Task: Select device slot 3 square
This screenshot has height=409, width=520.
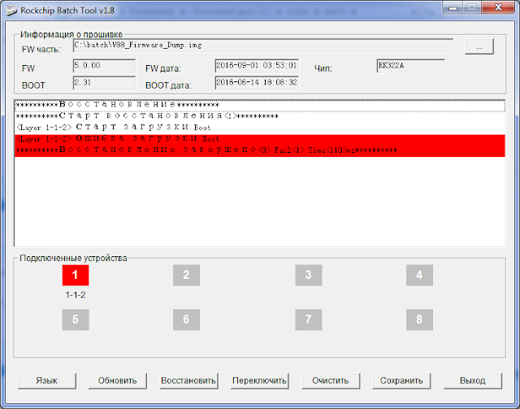Action: point(309,275)
